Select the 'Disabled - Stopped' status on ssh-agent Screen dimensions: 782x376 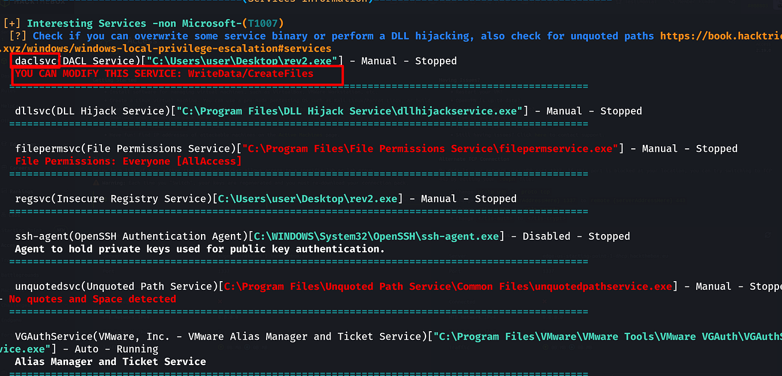[576, 236]
